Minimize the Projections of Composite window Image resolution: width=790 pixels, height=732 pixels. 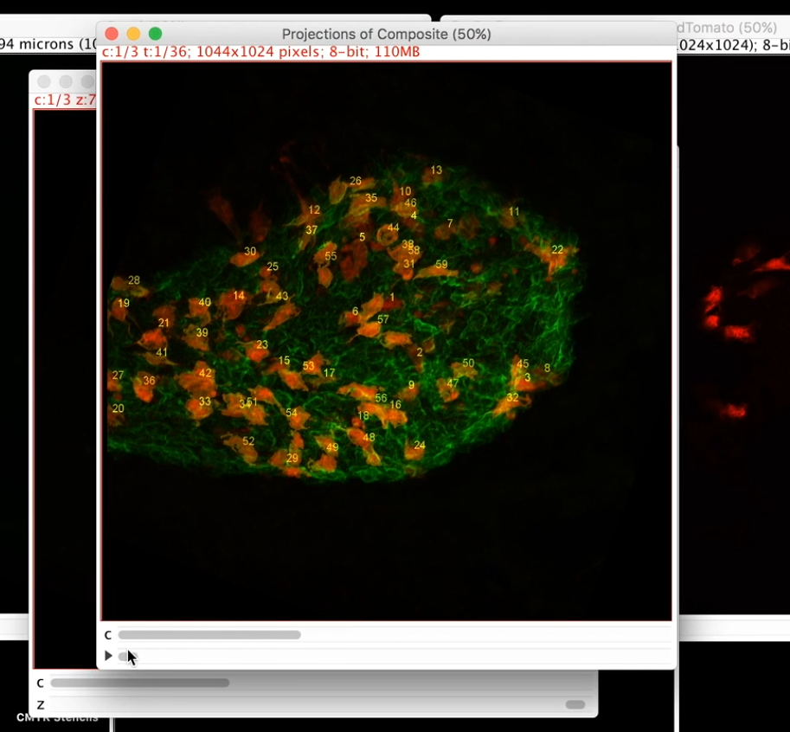133,34
